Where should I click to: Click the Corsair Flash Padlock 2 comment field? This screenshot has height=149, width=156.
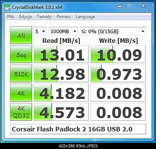[78, 129]
